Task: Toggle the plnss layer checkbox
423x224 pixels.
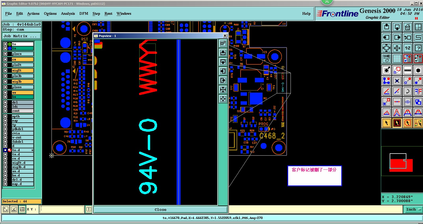Action: (5, 87)
